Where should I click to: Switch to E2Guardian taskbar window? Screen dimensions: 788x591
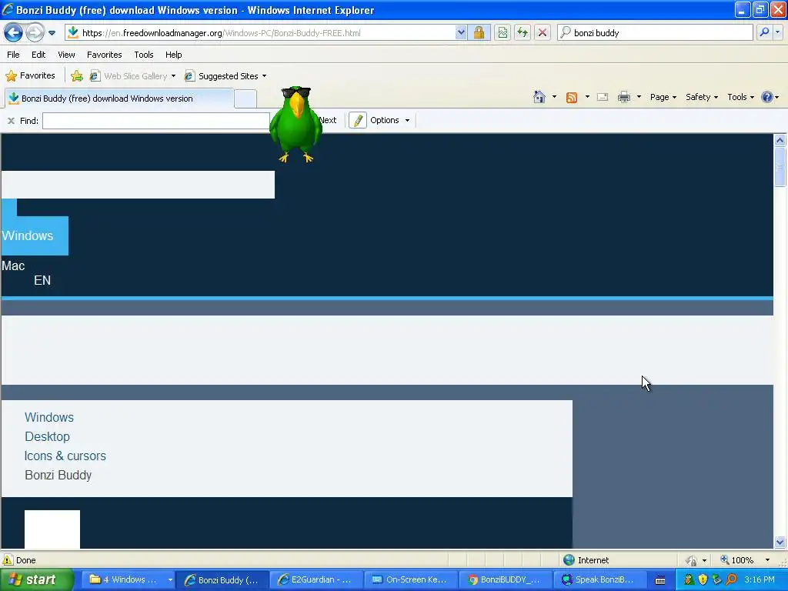click(x=315, y=579)
